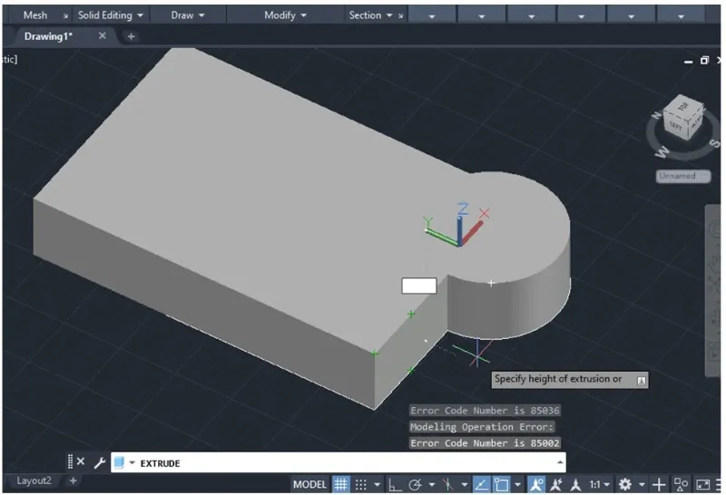Open options arrow on extrusion tooltip
726x495 pixels.
642,380
